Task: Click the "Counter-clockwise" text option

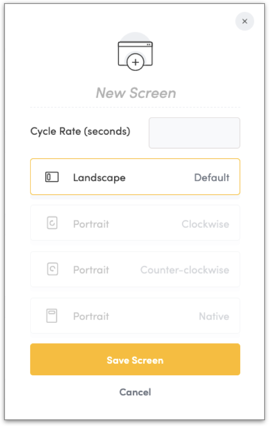Action: click(x=185, y=270)
